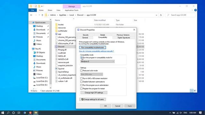Open recent locations dropdown arrow

39,15
